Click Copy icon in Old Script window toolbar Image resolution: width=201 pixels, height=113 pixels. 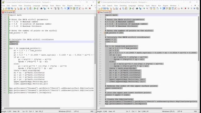[28, 8]
